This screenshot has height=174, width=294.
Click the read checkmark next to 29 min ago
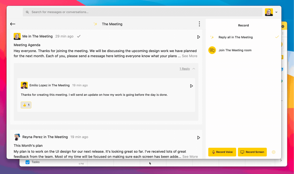click(x=79, y=36)
